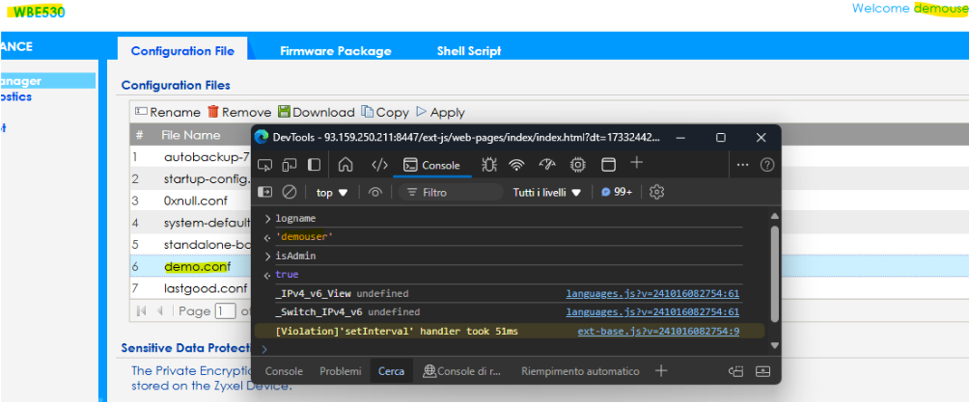Expand the 'Tutti i livelli' dropdown
969x403 pixels.
pos(546,192)
